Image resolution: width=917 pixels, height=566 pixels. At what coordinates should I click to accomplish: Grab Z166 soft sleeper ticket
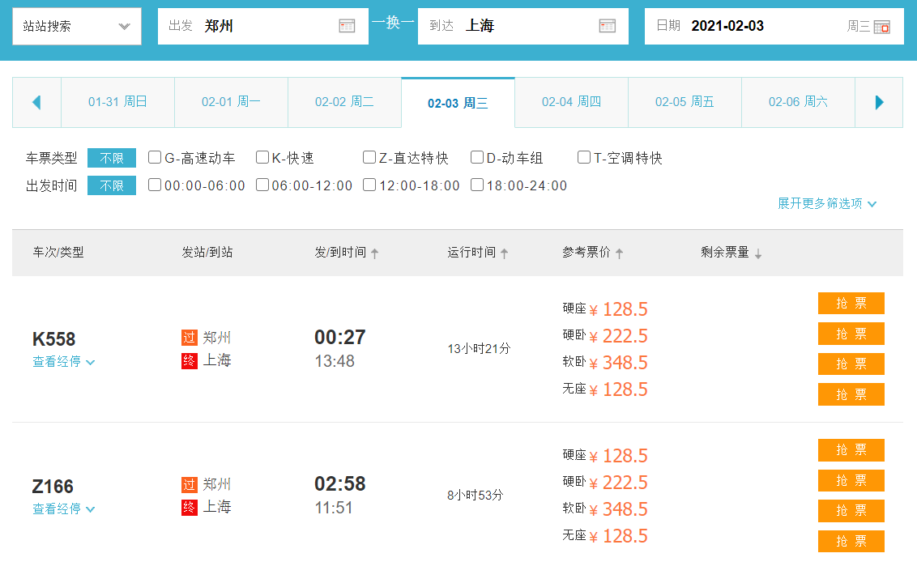(x=851, y=511)
